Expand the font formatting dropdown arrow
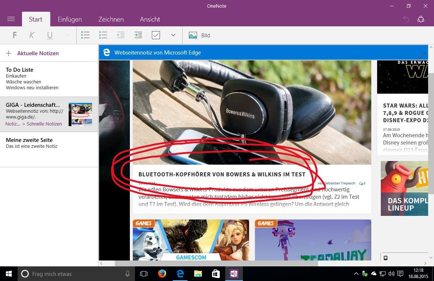This screenshot has height=281, width=434. pos(67,35)
